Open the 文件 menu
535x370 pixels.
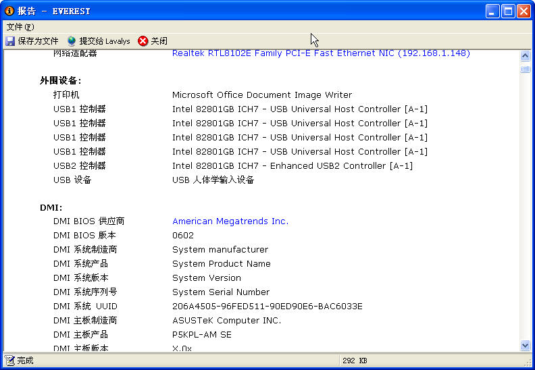pyautogui.click(x=20, y=27)
